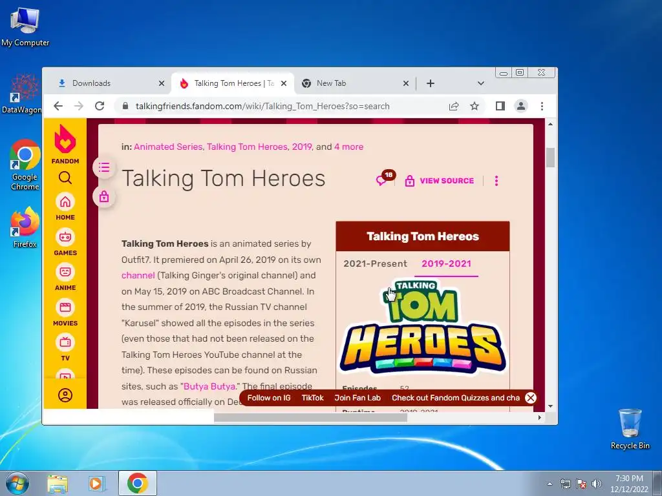Expand the 4 more categories link
662x496 pixels.
pyautogui.click(x=348, y=147)
